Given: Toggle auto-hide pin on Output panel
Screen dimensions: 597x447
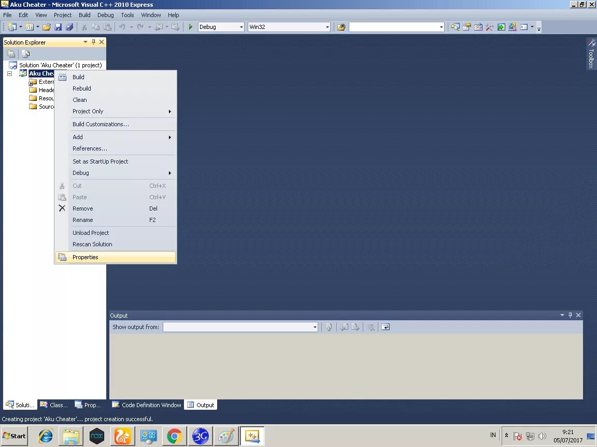Looking at the screenshot, I should [570, 315].
